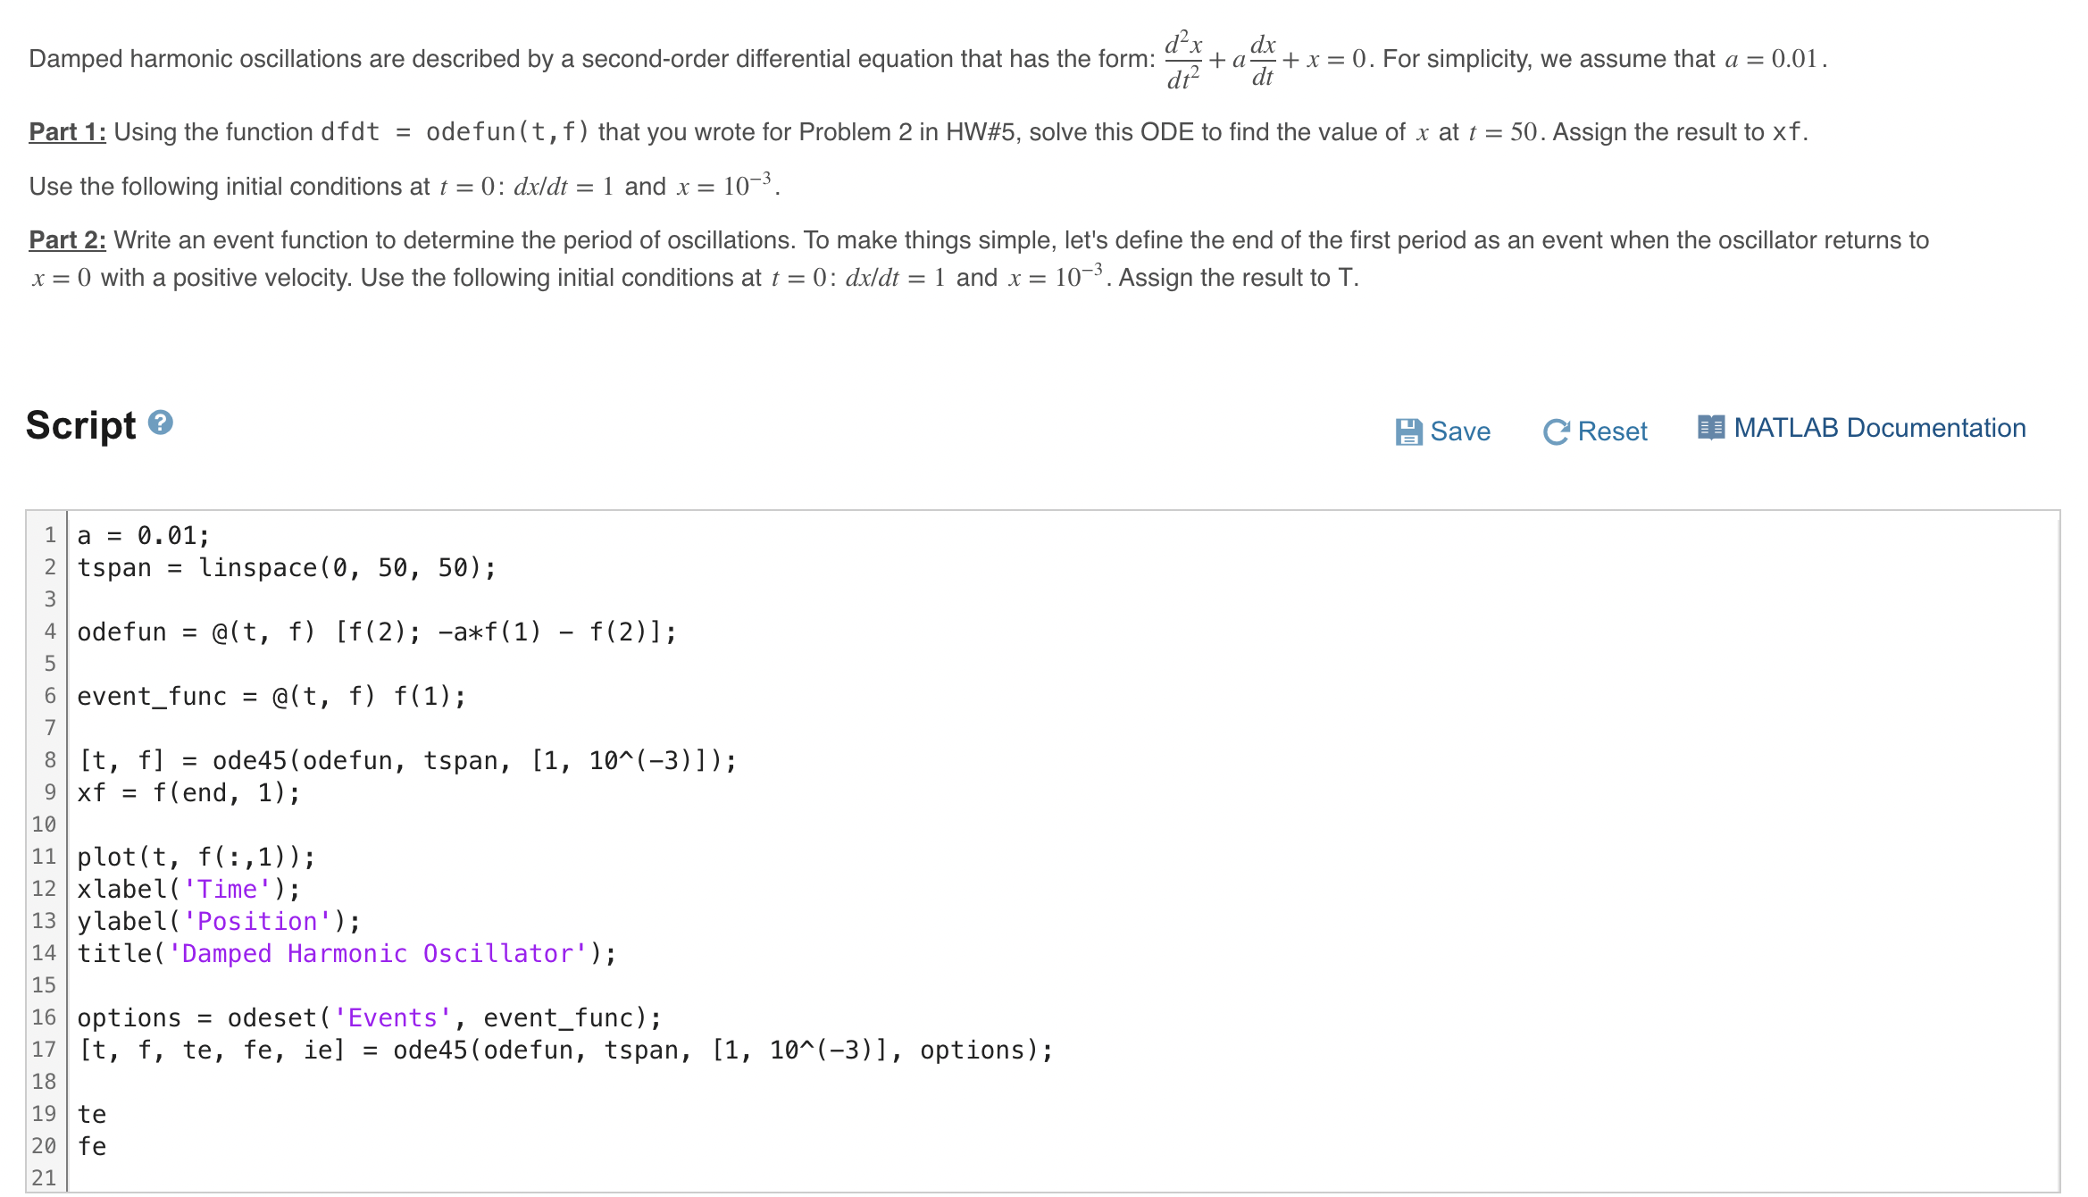The width and height of the screenshot is (2088, 1197).
Task: Click the Save floppy disk icon
Action: pyautogui.click(x=1408, y=431)
